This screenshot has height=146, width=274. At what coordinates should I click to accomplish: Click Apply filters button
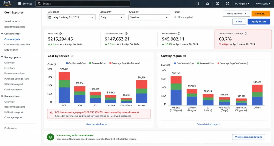259,22
